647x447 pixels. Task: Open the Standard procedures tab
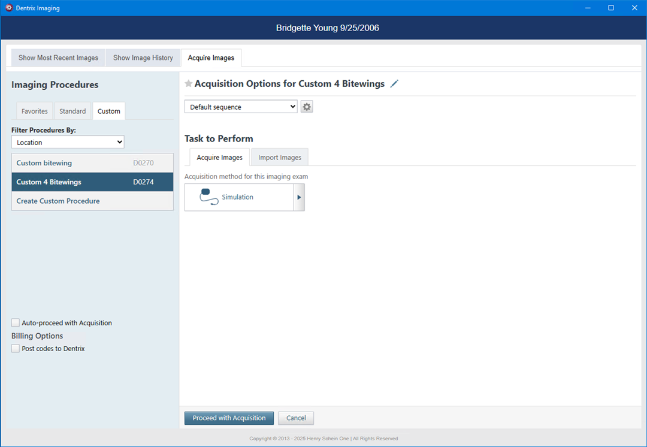(72, 111)
